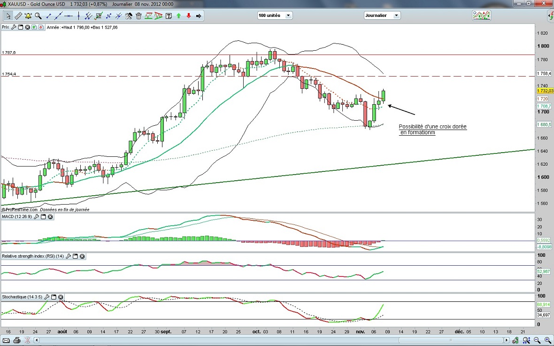The height and width of the screenshot is (346, 554).
Task: Pick the green up arrow marker
Action: tap(178, 16)
